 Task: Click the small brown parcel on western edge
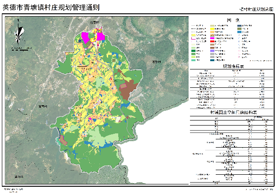63,141
